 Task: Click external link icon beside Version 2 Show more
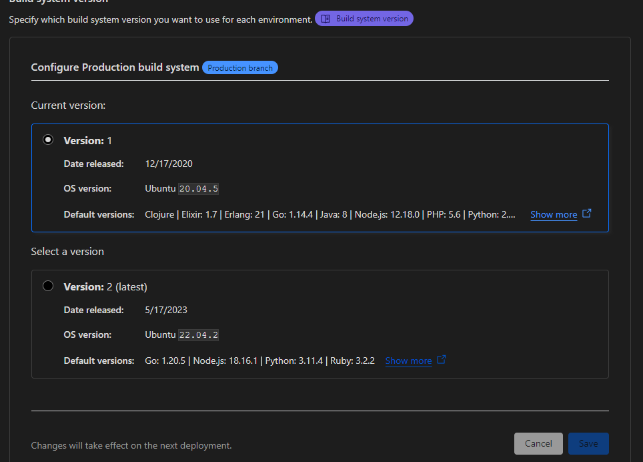[442, 360]
